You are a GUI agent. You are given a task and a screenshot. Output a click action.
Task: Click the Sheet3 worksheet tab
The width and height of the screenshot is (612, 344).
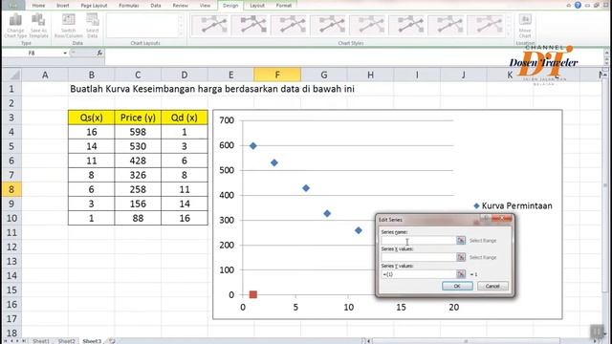[x=92, y=341]
